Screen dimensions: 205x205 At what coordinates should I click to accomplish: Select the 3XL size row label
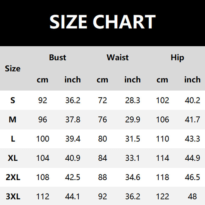point(13,197)
